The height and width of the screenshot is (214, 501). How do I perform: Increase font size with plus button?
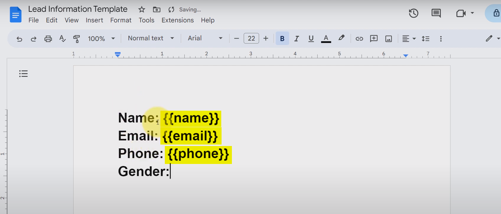point(266,39)
